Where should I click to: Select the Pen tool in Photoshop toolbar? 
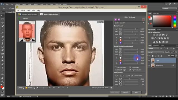[3, 64]
